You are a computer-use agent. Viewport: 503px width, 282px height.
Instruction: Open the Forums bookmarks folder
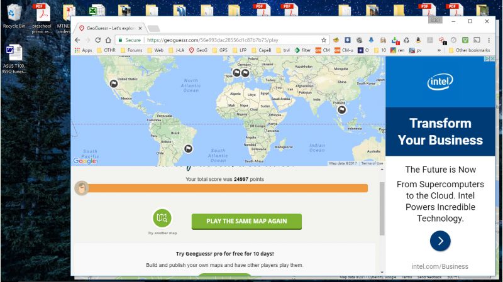tap(131, 50)
